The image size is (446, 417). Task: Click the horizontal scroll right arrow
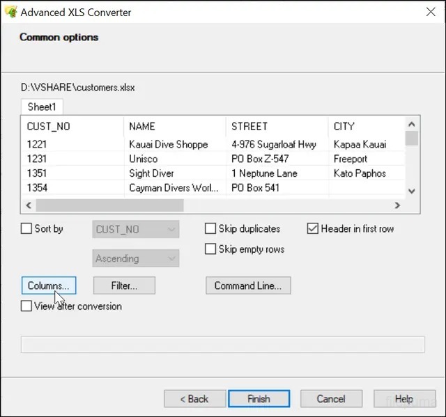coord(397,205)
